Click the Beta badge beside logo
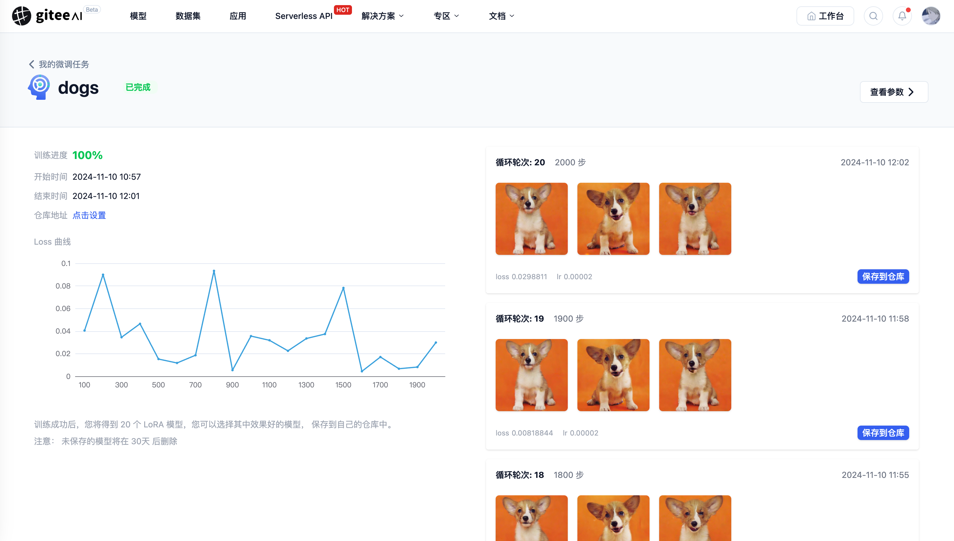Screen dimensions: 954x541 coord(92,10)
